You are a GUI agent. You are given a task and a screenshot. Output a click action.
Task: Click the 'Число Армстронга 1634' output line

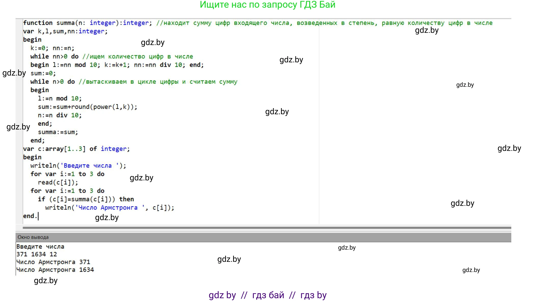click(x=55, y=270)
